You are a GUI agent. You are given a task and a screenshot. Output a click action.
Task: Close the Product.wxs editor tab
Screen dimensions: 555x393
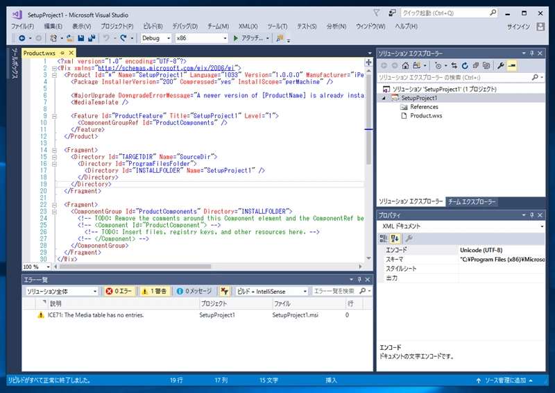(71, 53)
